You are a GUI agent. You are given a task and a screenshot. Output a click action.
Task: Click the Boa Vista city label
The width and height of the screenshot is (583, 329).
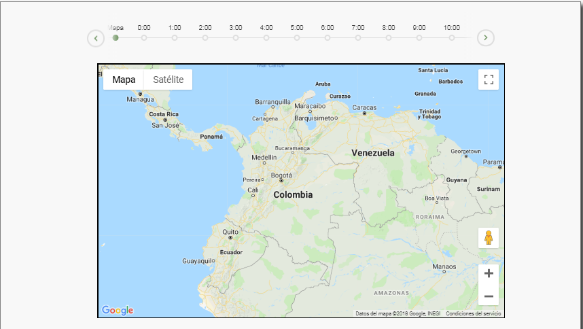437,198
